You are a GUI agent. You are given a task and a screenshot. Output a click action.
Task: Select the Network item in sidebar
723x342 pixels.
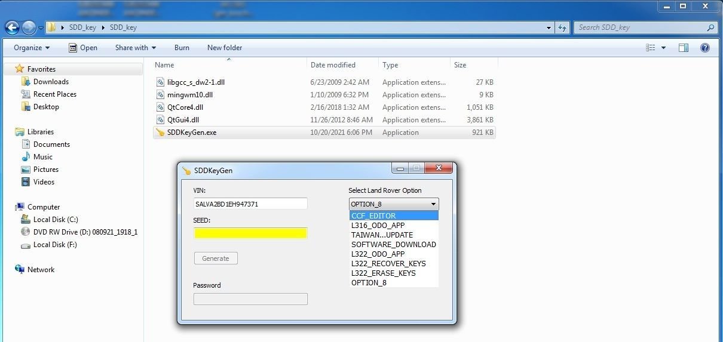tap(41, 270)
